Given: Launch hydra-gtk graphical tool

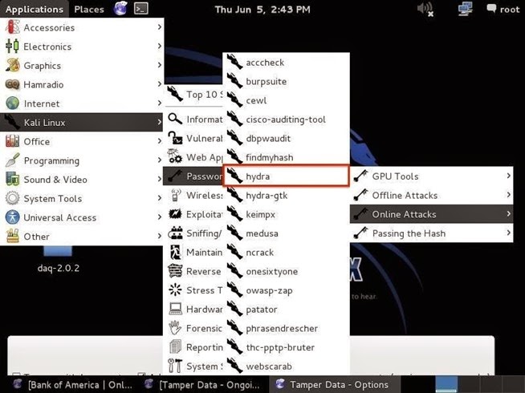Looking at the screenshot, I should [x=287, y=196].
